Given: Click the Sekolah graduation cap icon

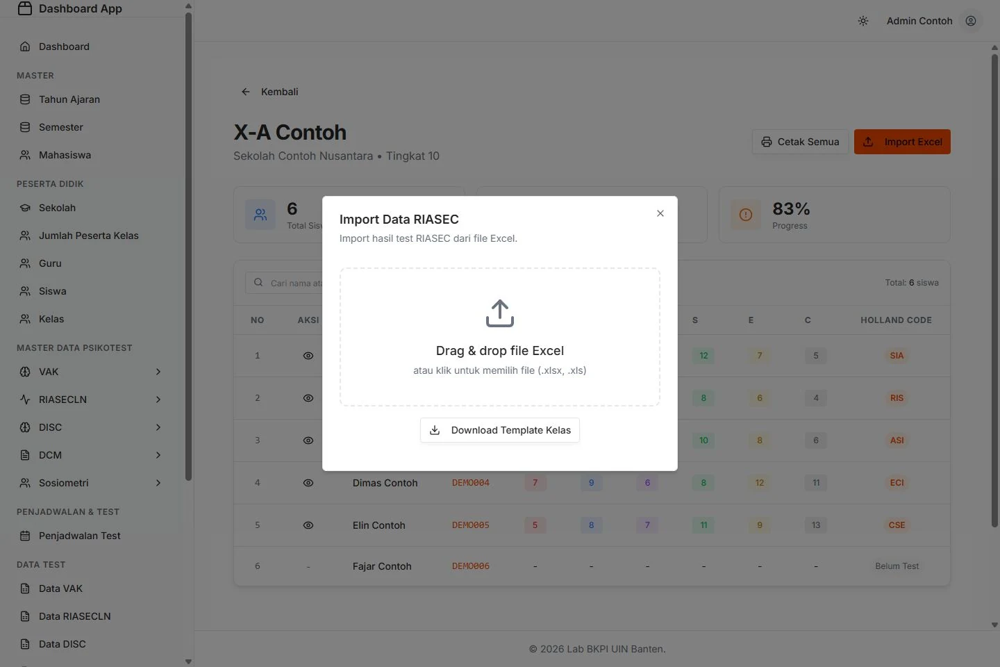Looking at the screenshot, I should (x=25, y=208).
